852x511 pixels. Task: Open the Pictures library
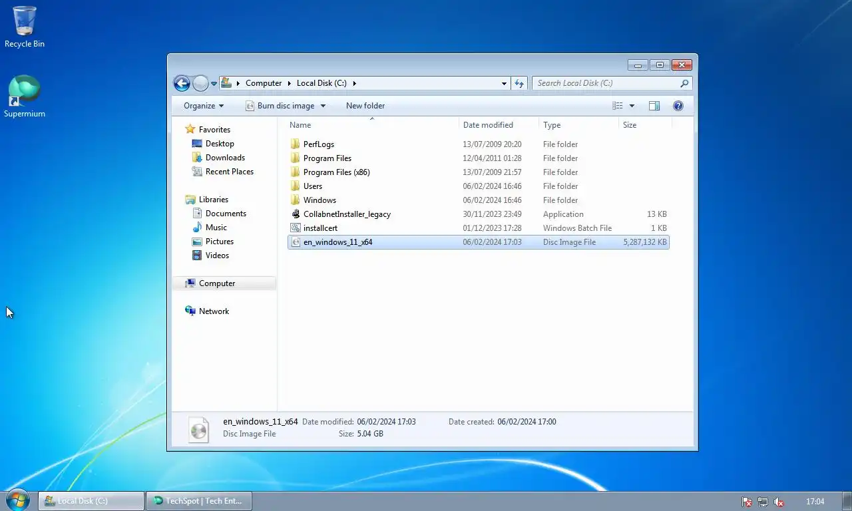220,242
